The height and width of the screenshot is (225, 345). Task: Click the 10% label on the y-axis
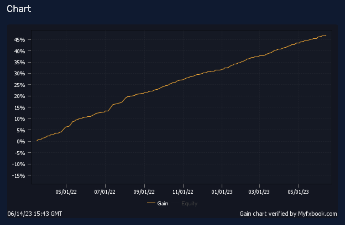tap(20, 119)
